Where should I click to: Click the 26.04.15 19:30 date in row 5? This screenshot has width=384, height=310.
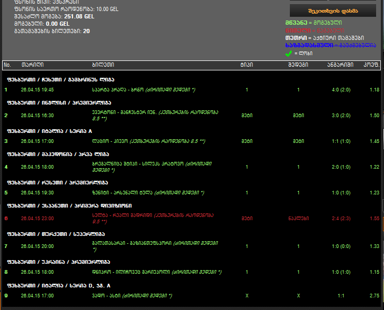[37, 193]
